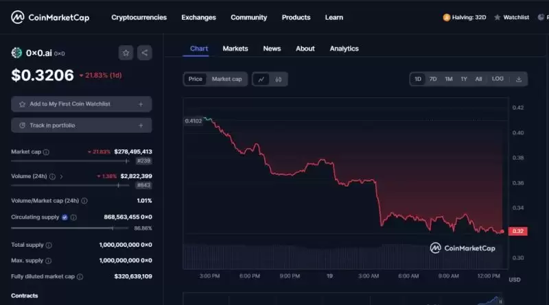
Task: Switch to the Markets tab
Action: (x=235, y=49)
